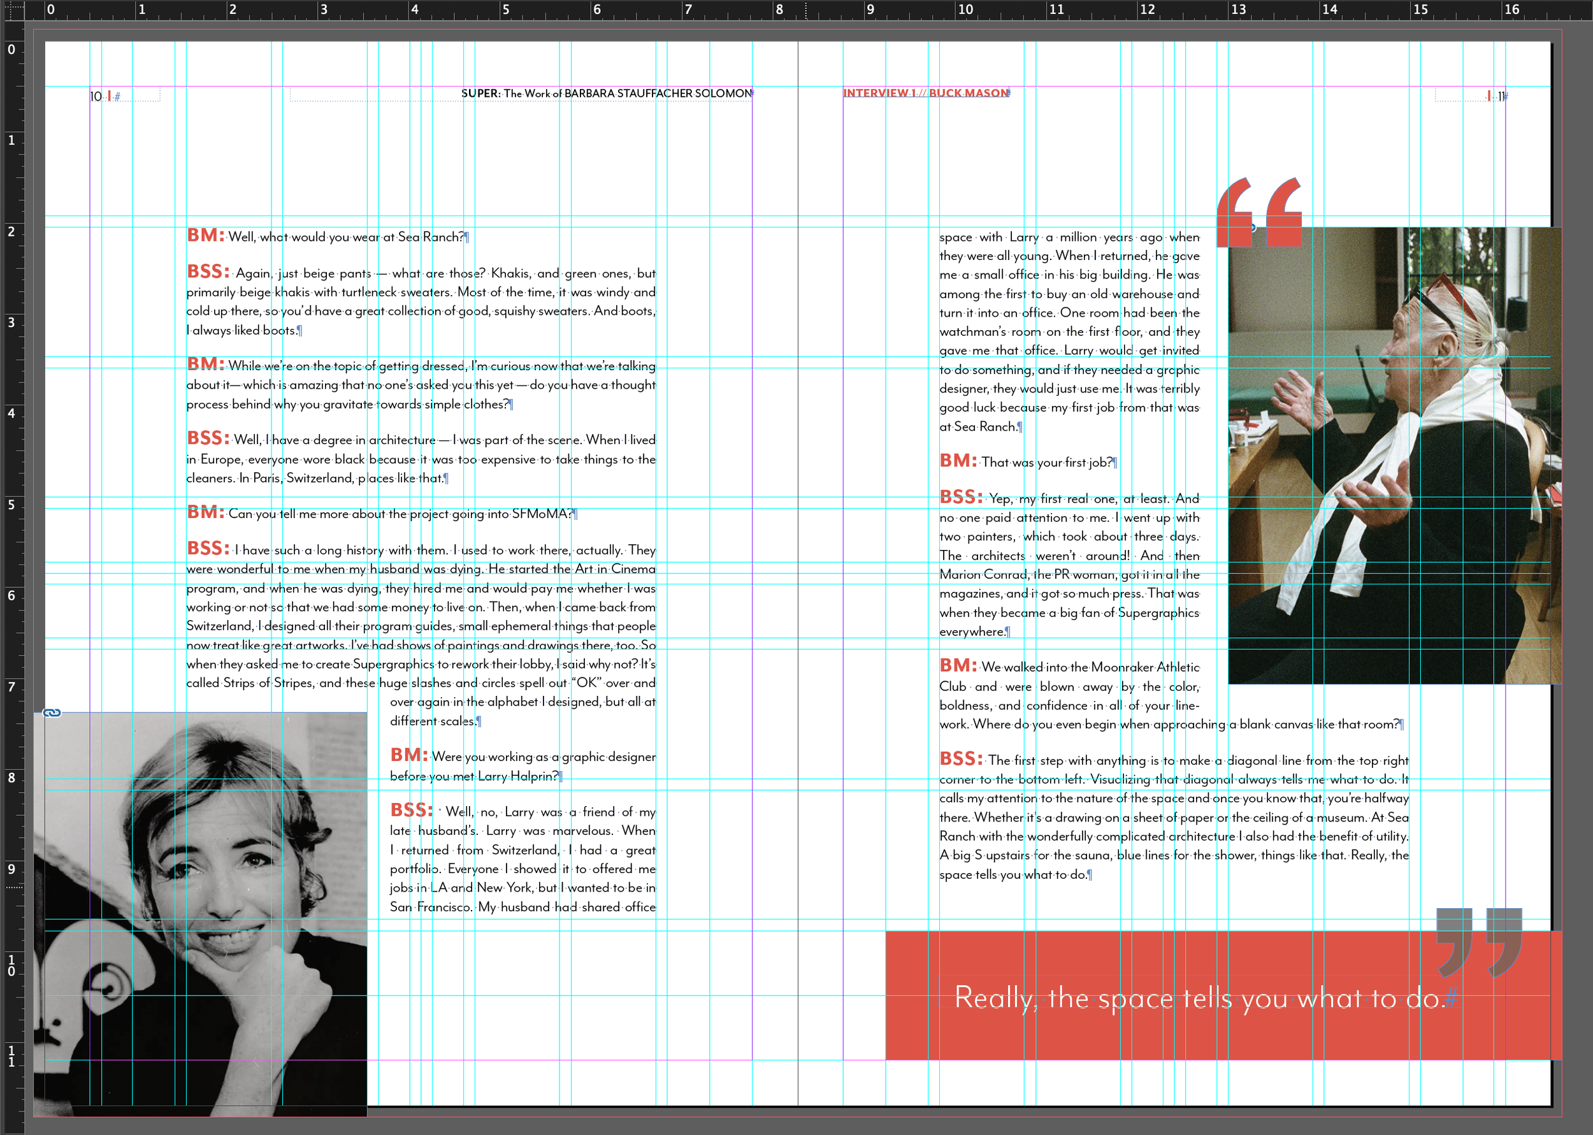Image resolution: width=1593 pixels, height=1135 pixels.
Task: Click the page number 10 folio
Action: 96,96
